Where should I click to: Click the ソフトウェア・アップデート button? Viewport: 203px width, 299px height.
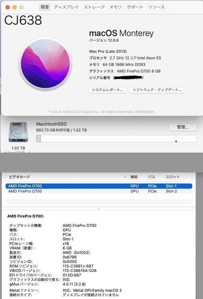(x=157, y=90)
